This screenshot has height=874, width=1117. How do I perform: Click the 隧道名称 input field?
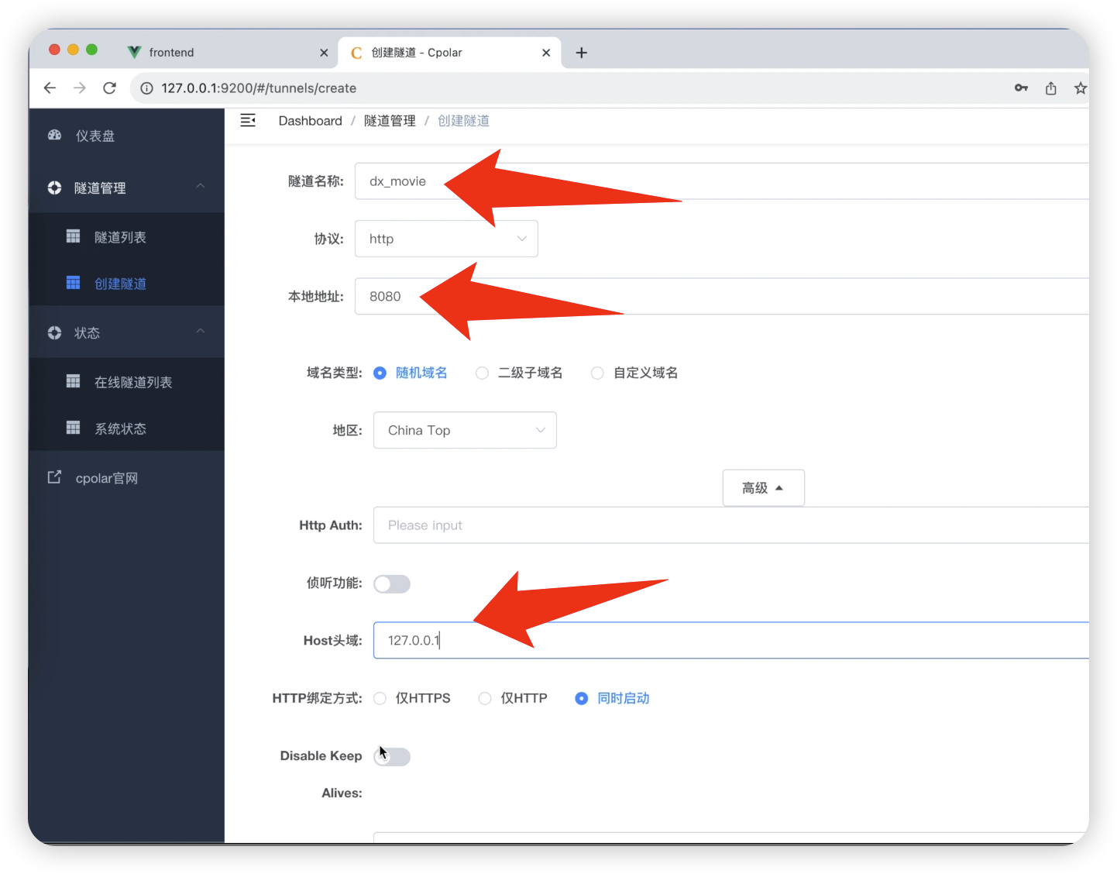[x=722, y=181]
